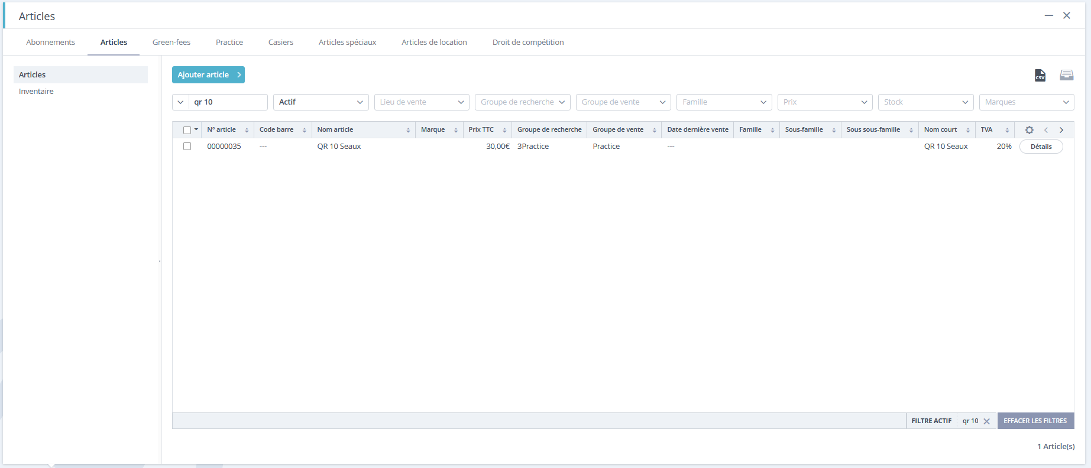1091x468 pixels.
Task: Switch to Articles spéciaux tab
Action: click(x=348, y=43)
